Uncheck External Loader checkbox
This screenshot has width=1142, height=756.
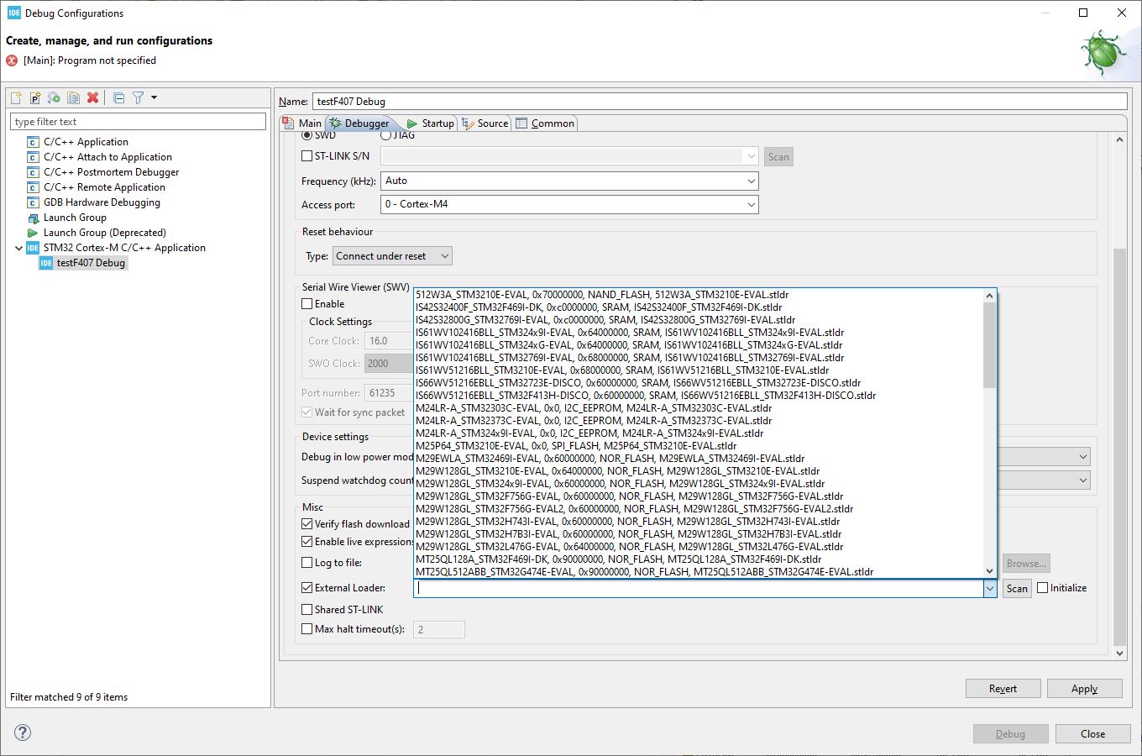(x=306, y=588)
